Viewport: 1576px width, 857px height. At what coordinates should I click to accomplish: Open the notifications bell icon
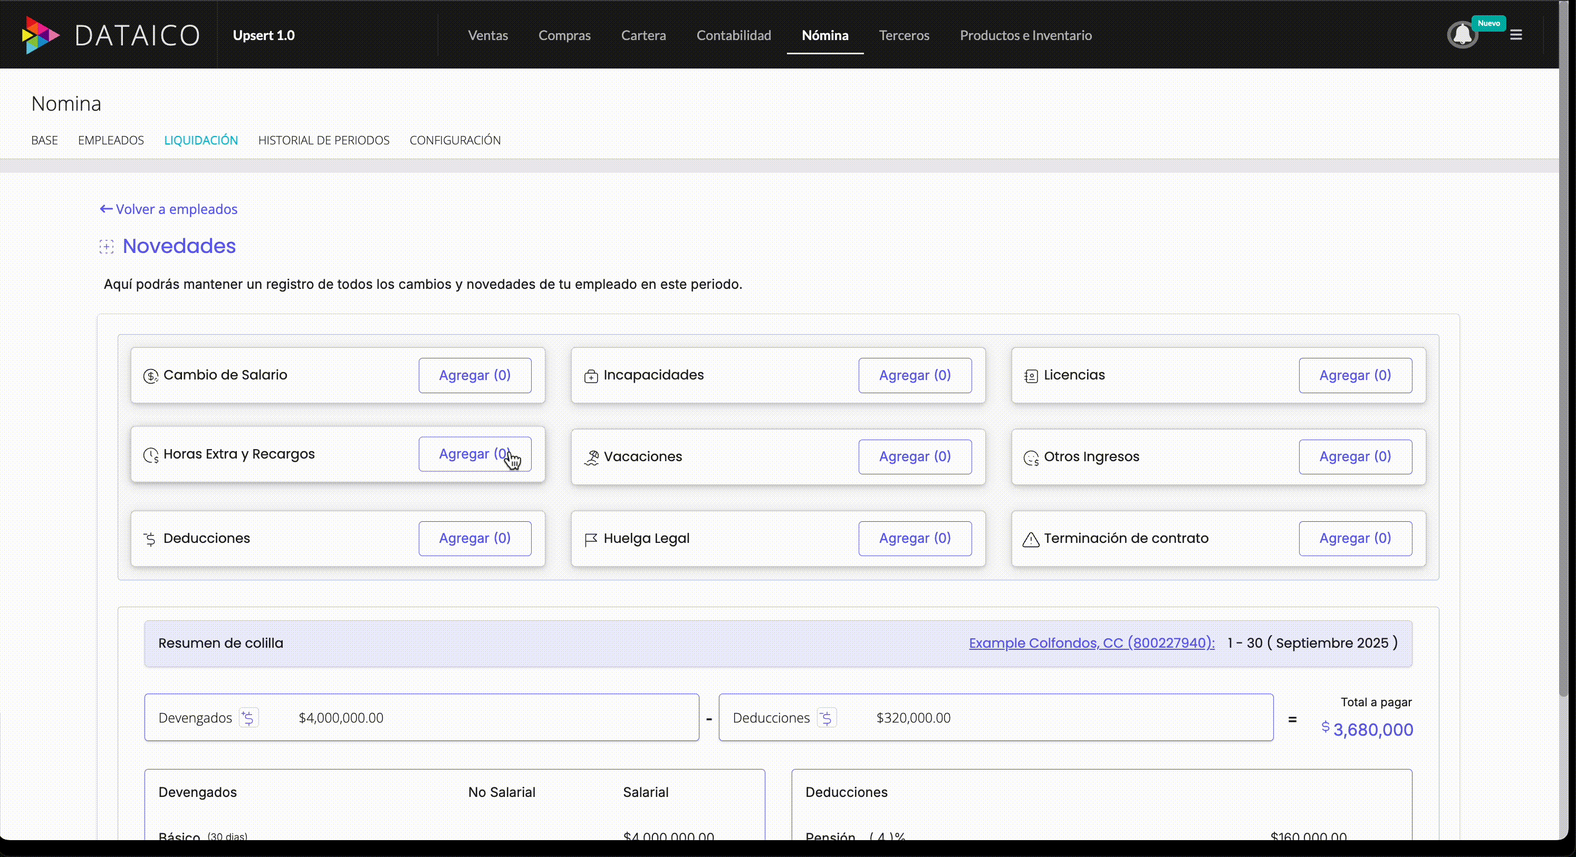pos(1462,35)
